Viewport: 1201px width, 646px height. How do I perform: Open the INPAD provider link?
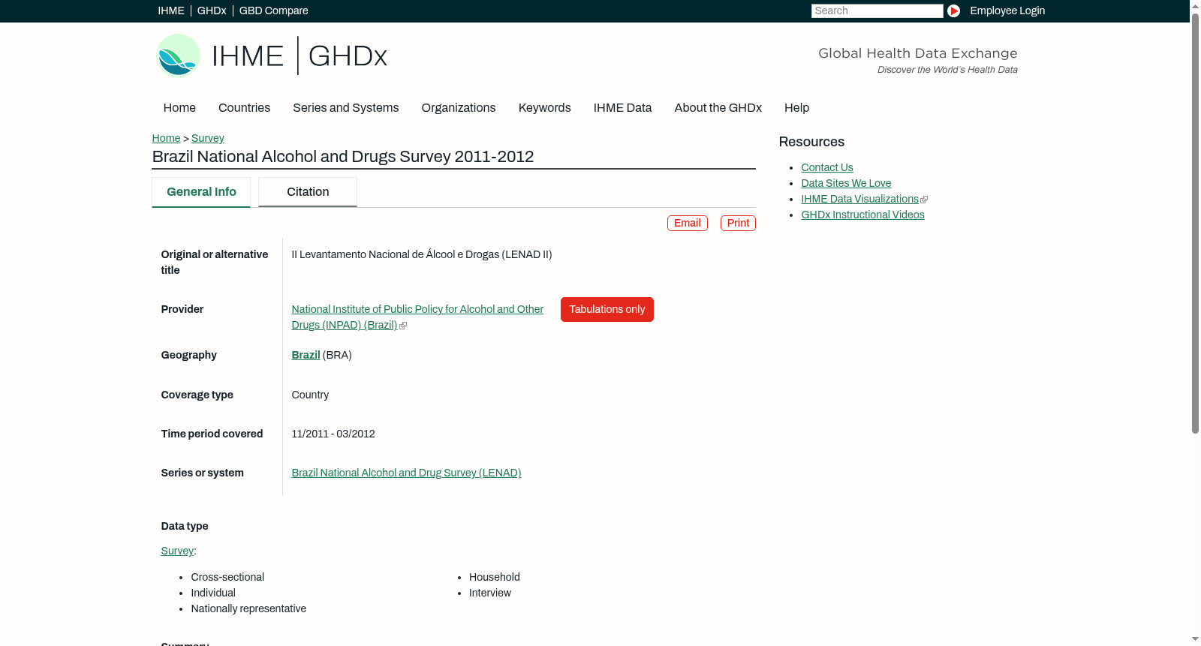[x=417, y=317]
